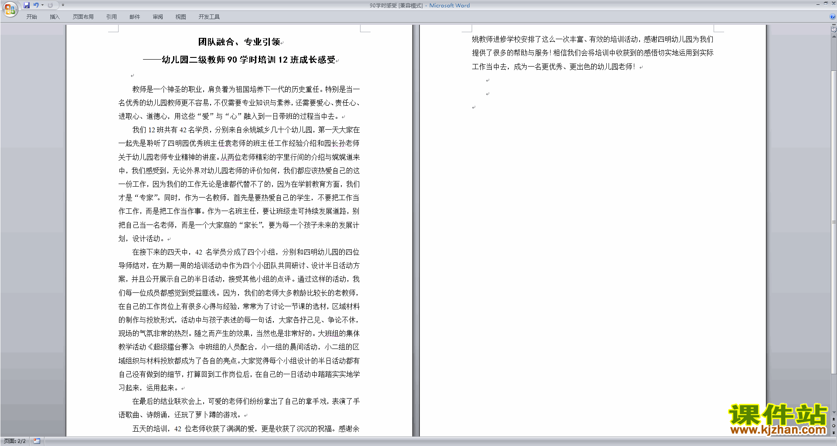837x446 pixels.
Task: Select the 邮件 ribbon tab
Action: tap(135, 17)
